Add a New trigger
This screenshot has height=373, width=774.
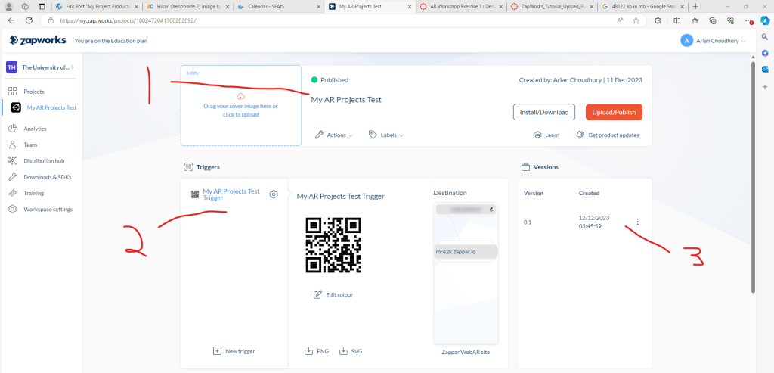[234, 351]
